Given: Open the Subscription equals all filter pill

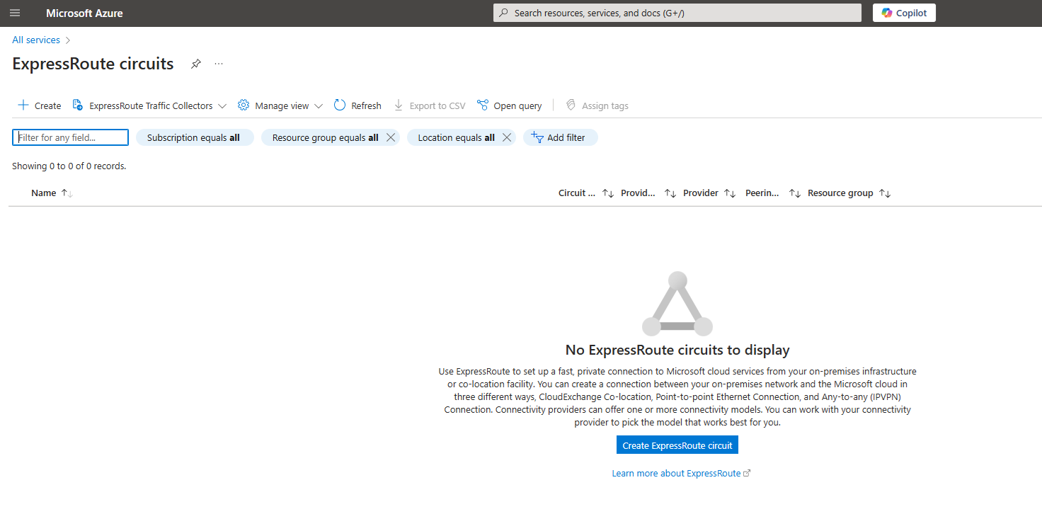Looking at the screenshot, I should [x=195, y=137].
